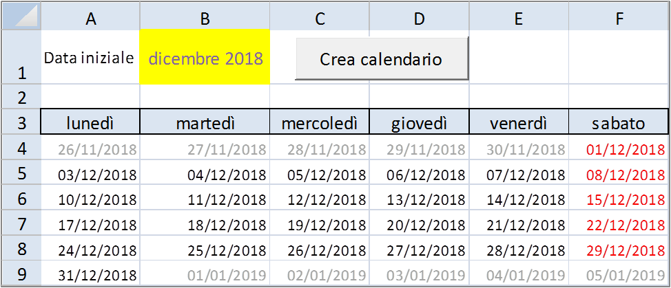Click the Data iniziale label cell

(90, 58)
